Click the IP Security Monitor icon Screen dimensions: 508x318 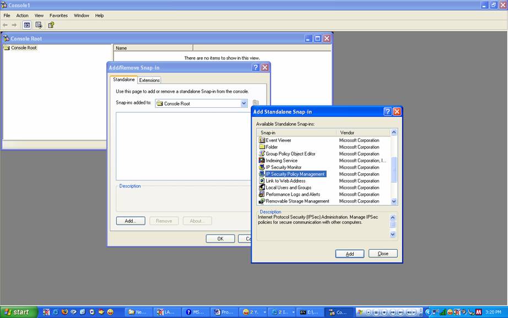tap(262, 167)
